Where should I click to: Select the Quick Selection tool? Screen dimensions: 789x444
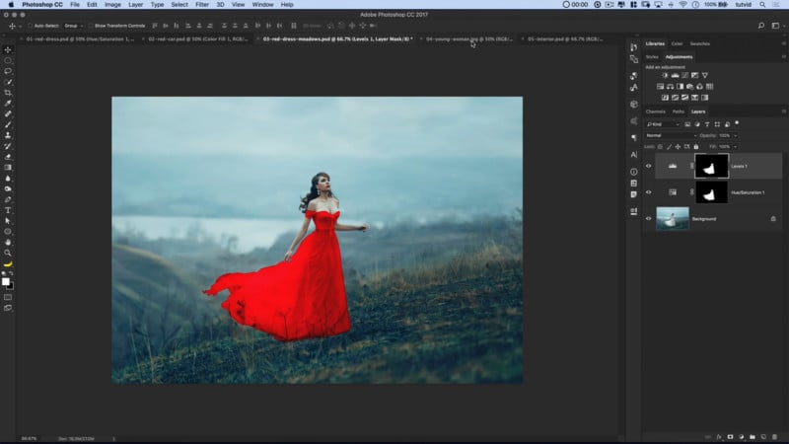[8, 82]
